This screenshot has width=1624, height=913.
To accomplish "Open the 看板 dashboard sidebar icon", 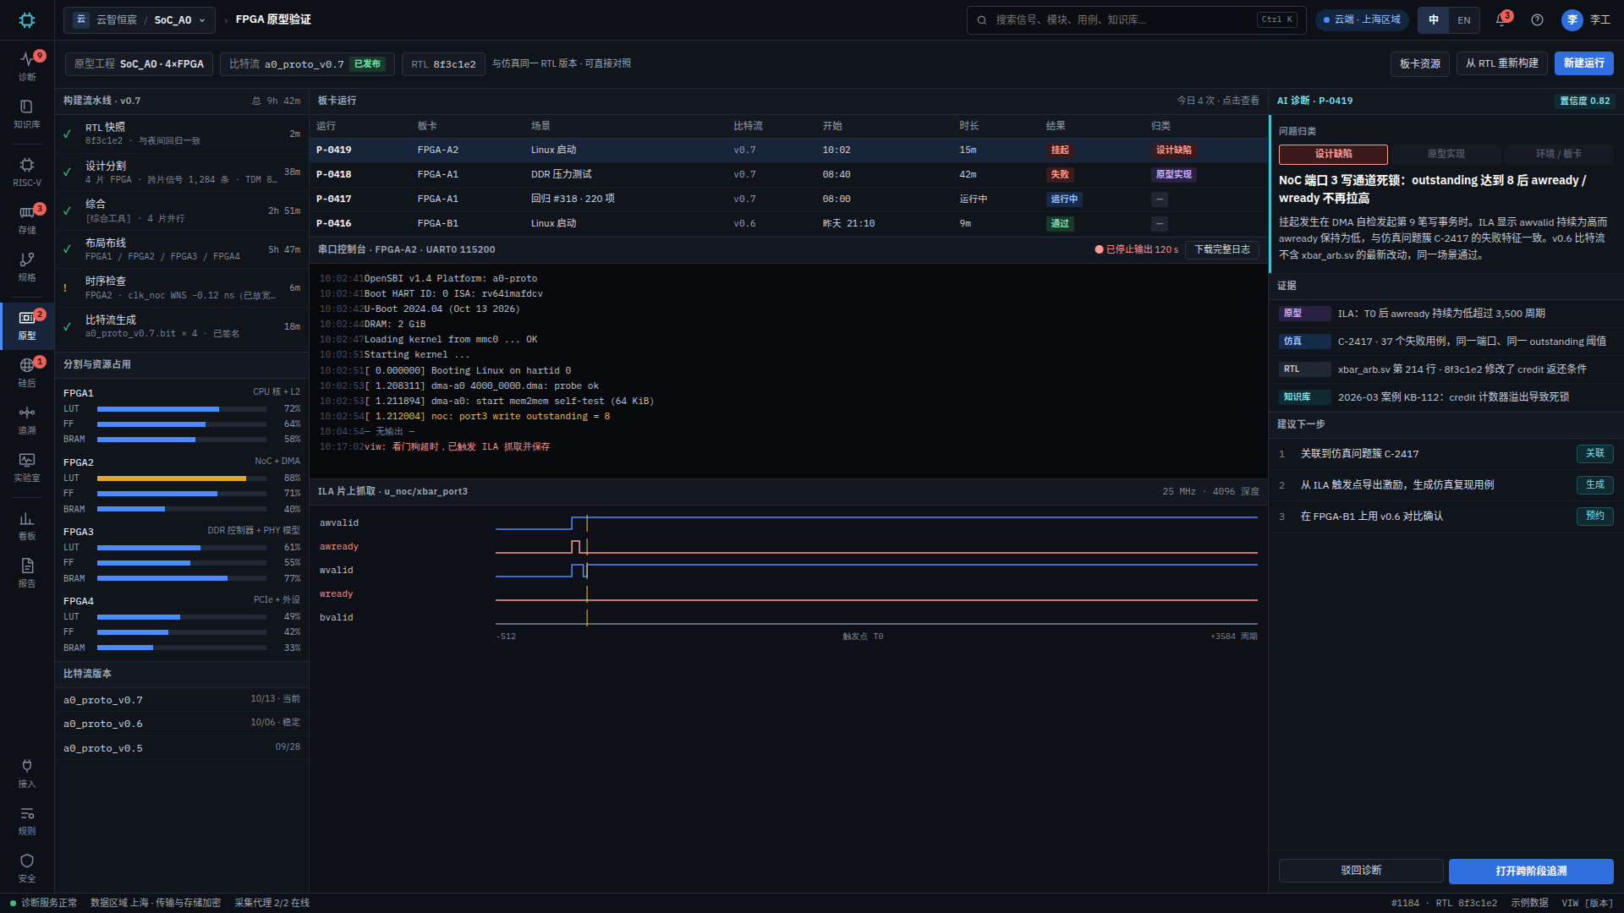I will click(x=27, y=525).
